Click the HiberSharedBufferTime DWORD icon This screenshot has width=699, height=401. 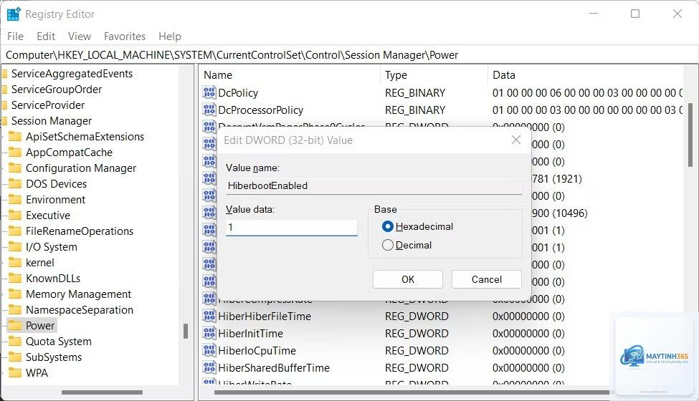209,367
